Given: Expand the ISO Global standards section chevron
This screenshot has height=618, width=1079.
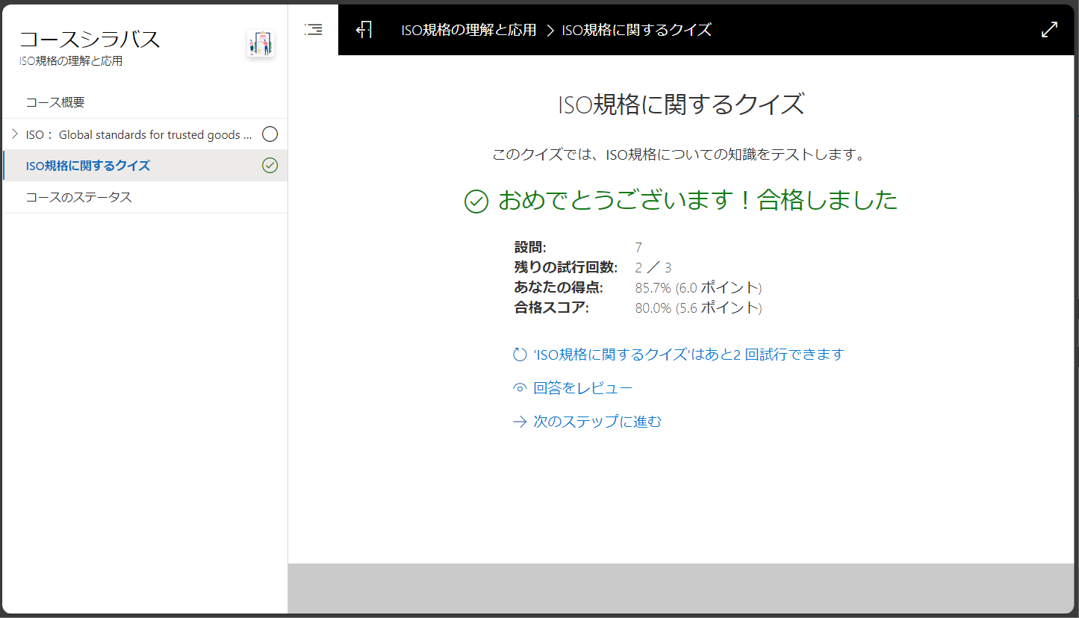Looking at the screenshot, I should 15,134.
